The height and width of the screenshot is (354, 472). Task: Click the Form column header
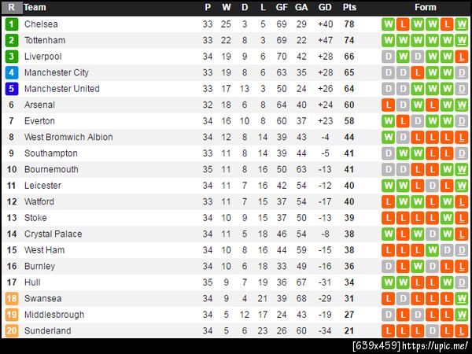click(x=425, y=7)
